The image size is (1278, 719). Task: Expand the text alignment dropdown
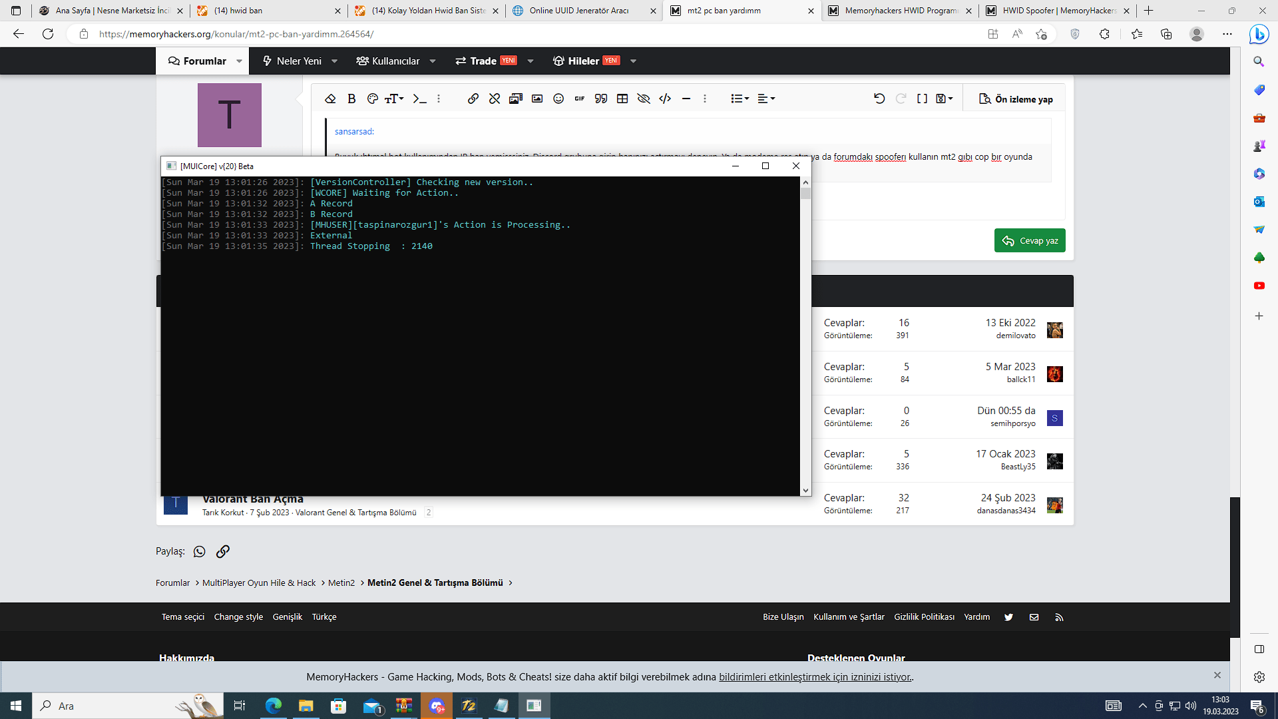[x=766, y=99]
